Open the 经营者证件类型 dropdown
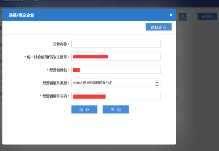Screen dimensions: 219x151 (116, 83)
